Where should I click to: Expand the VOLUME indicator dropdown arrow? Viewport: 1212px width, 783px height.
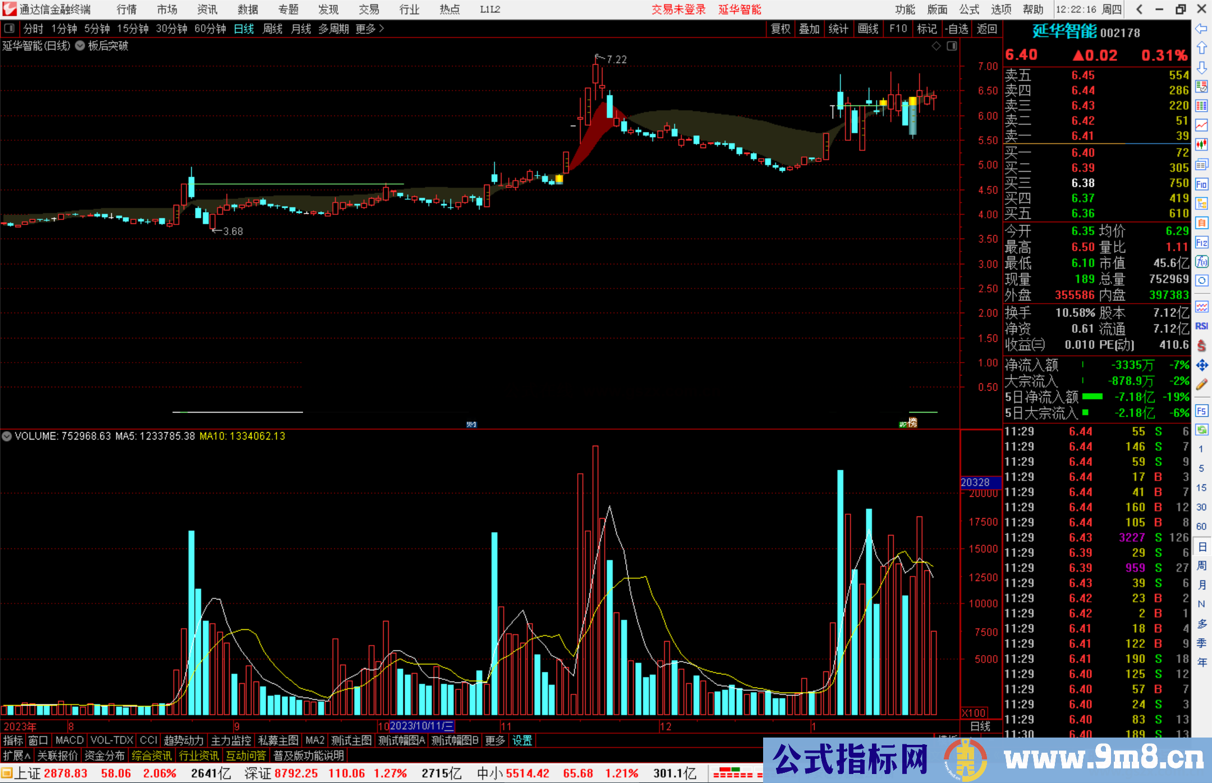(7, 436)
